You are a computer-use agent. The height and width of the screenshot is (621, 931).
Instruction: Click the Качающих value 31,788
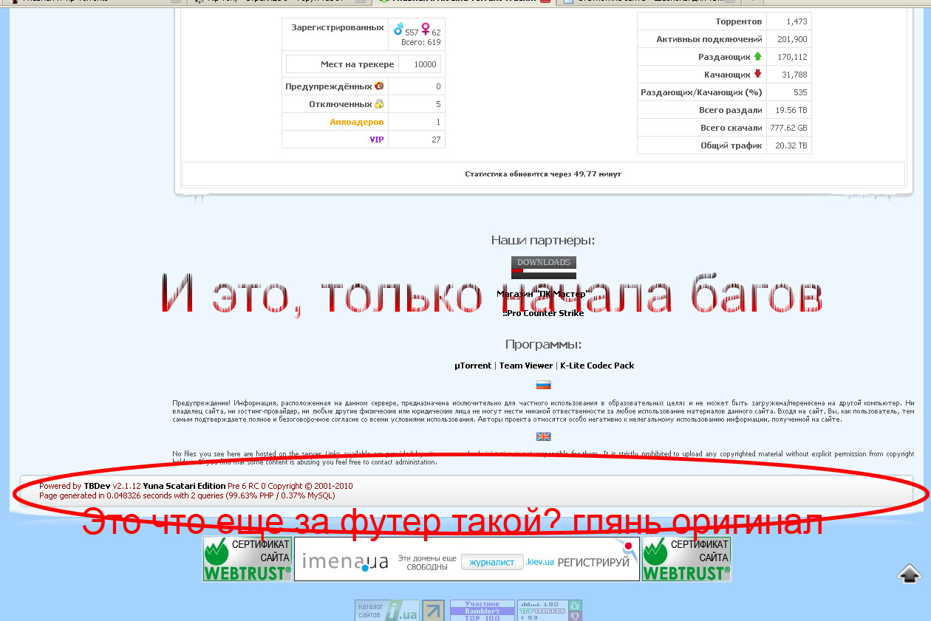[794, 75]
